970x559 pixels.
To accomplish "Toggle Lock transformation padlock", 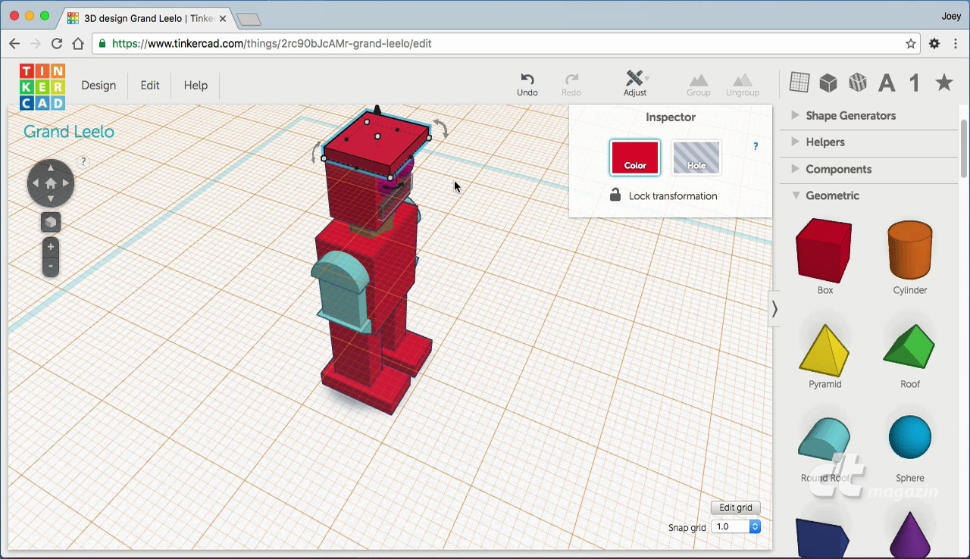I will point(615,195).
